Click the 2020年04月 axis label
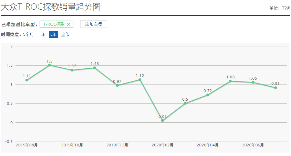The height and width of the screenshot is (156, 291). pos(208,145)
